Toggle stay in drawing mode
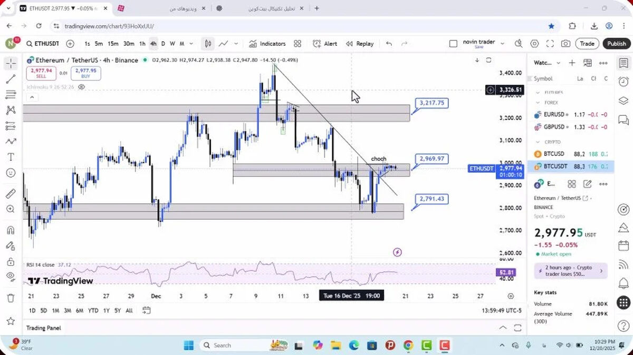 11,245
